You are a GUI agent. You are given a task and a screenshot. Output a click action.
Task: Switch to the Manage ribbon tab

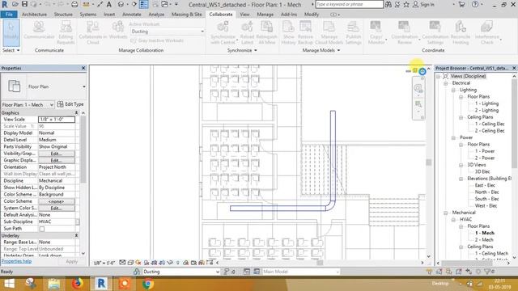point(265,15)
